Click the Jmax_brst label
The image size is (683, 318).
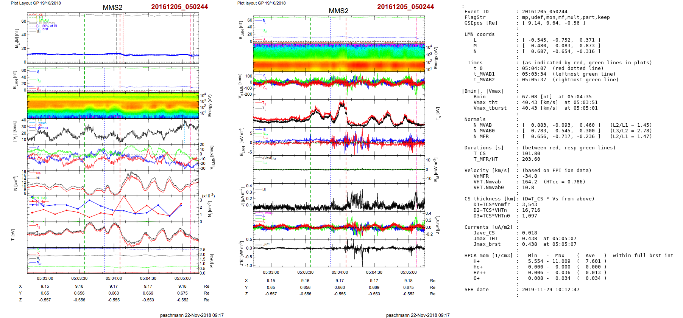click(487, 244)
